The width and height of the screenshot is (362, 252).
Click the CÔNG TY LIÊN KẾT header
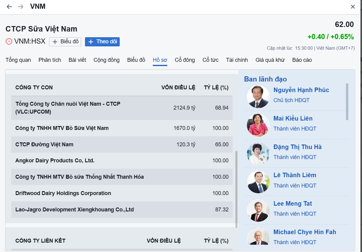coord(40,241)
